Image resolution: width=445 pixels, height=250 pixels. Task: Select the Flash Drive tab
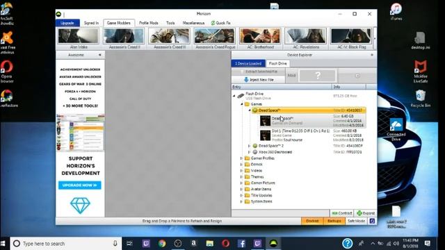coord(278,63)
